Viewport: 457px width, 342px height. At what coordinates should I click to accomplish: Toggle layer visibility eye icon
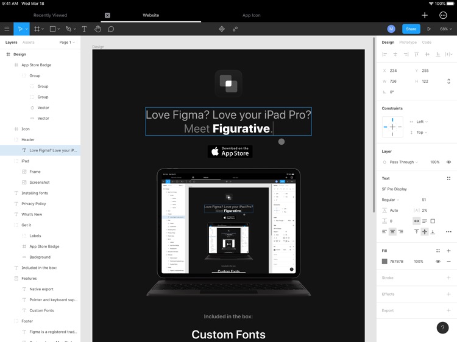coord(448,162)
